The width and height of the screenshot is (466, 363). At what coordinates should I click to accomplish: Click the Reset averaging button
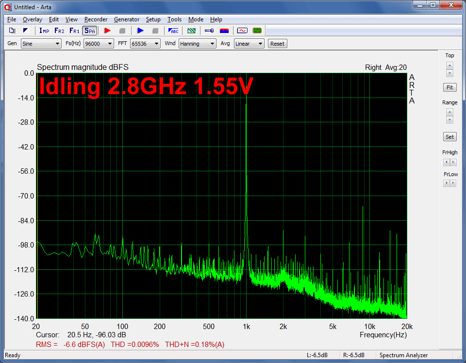277,44
